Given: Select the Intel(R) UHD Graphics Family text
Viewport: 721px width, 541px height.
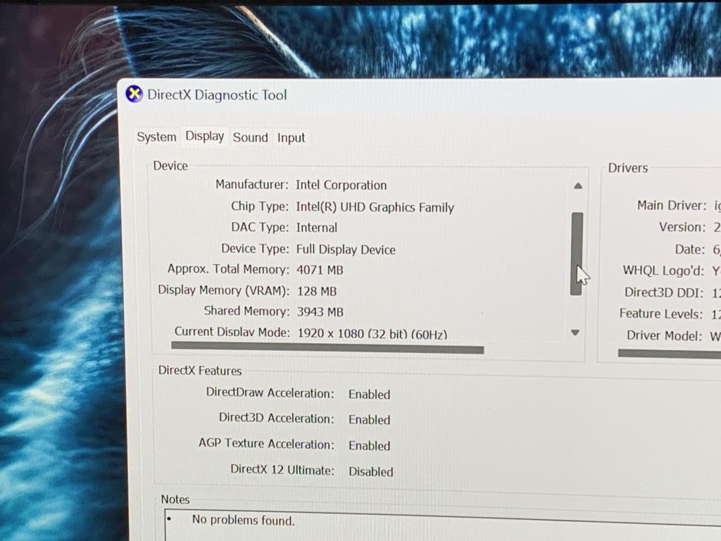Looking at the screenshot, I should [x=375, y=207].
